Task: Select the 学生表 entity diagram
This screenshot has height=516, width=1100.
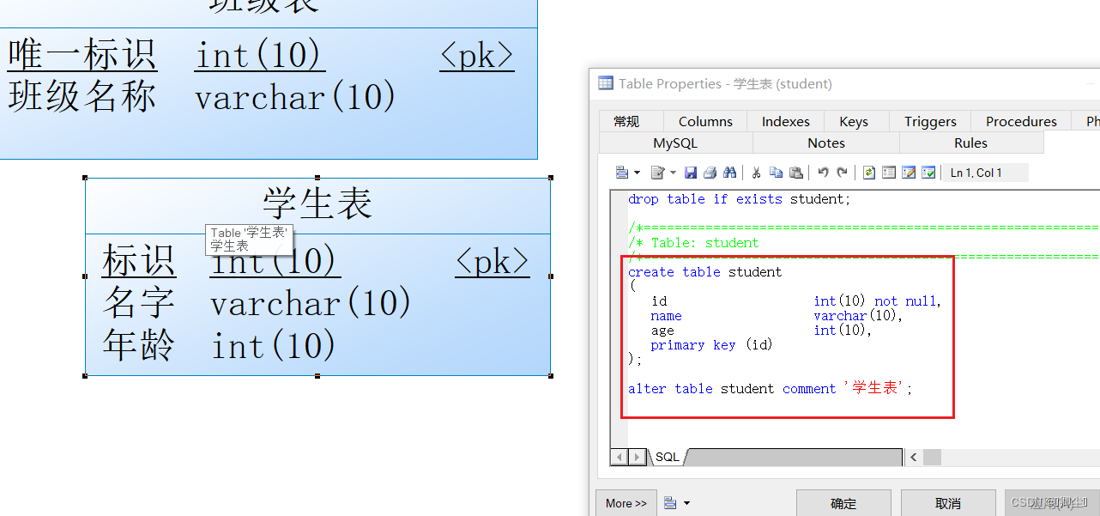Action: pos(317,275)
